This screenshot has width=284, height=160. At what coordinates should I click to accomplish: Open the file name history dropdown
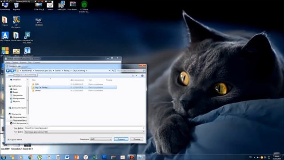coord(144,128)
